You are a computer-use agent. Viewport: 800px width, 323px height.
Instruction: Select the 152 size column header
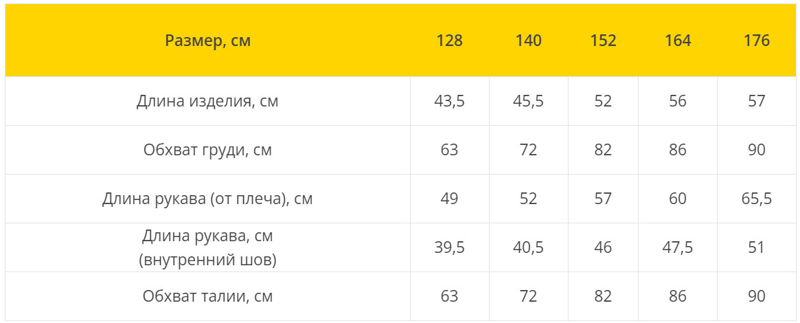pos(603,41)
